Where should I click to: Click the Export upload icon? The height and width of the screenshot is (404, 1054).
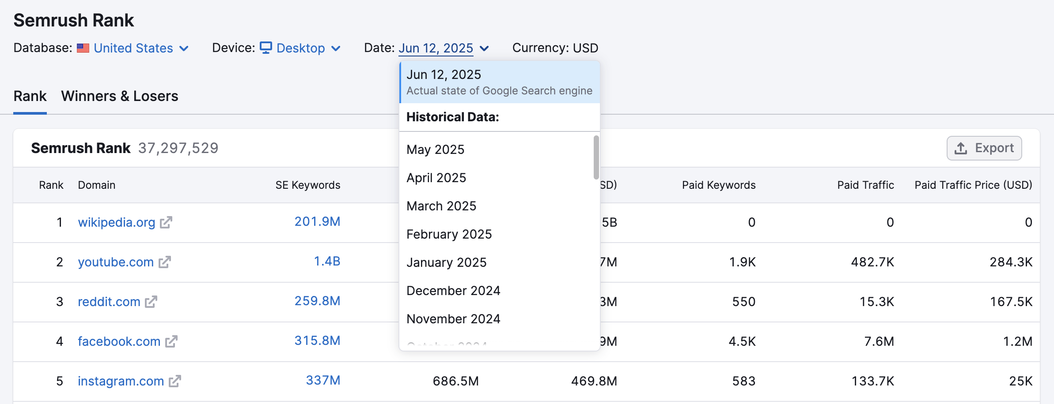pyautogui.click(x=961, y=148)
